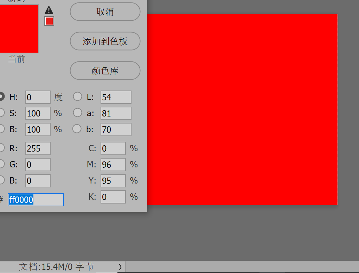
Task: Select the L lightness radio button
Action: click(77, 96)
